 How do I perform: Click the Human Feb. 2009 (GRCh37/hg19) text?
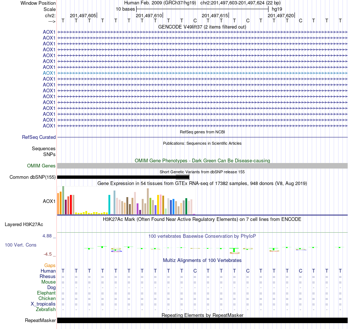coord(160,3)
